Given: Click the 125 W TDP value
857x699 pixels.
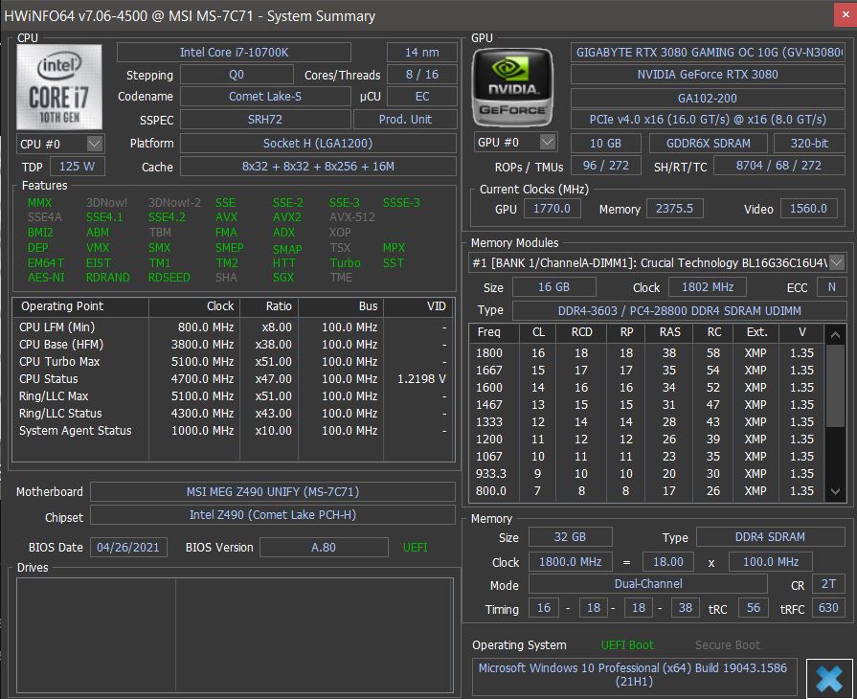Looking at the screenshot, I should 77,167.
